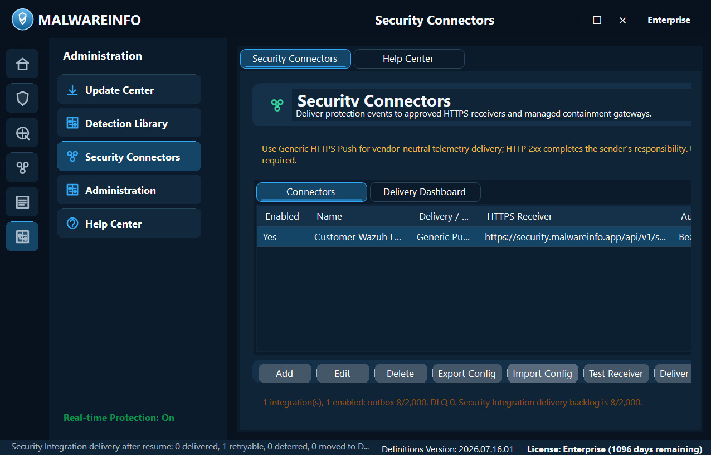Open Detection Library in Administration menu

pos(129,123)
